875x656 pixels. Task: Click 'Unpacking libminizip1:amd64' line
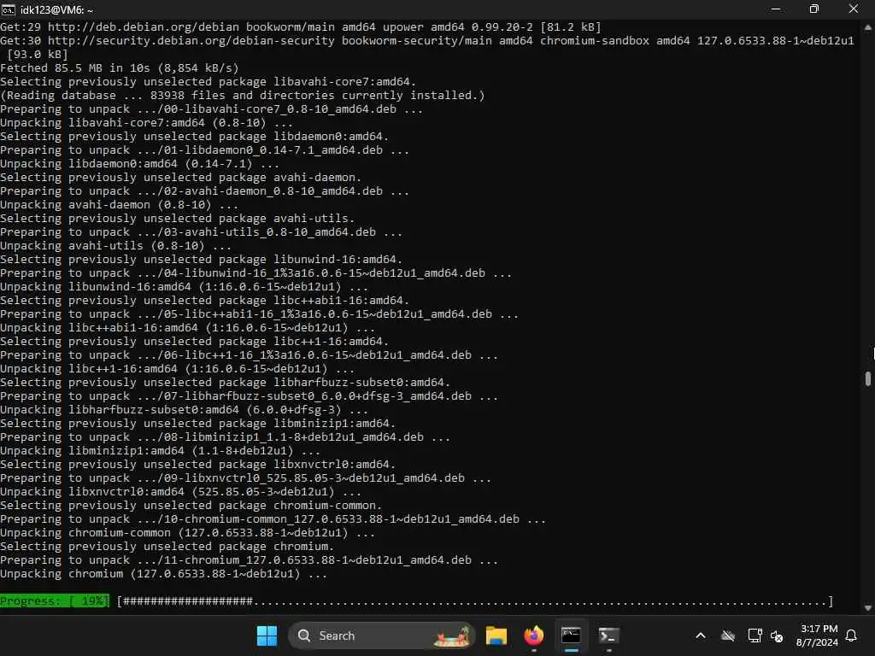[x=160, y=451]
